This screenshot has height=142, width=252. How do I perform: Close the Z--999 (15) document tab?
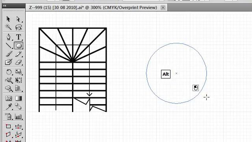(163, 7)
